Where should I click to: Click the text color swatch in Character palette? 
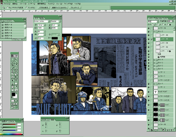(x=55, y=38)
